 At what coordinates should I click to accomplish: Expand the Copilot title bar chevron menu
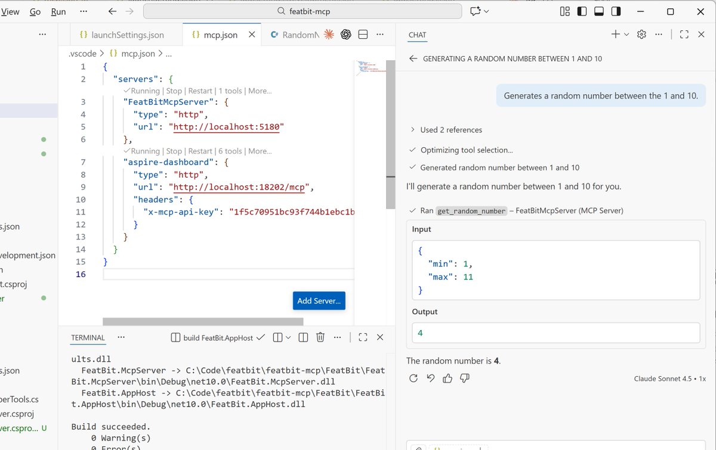[486, 11]
